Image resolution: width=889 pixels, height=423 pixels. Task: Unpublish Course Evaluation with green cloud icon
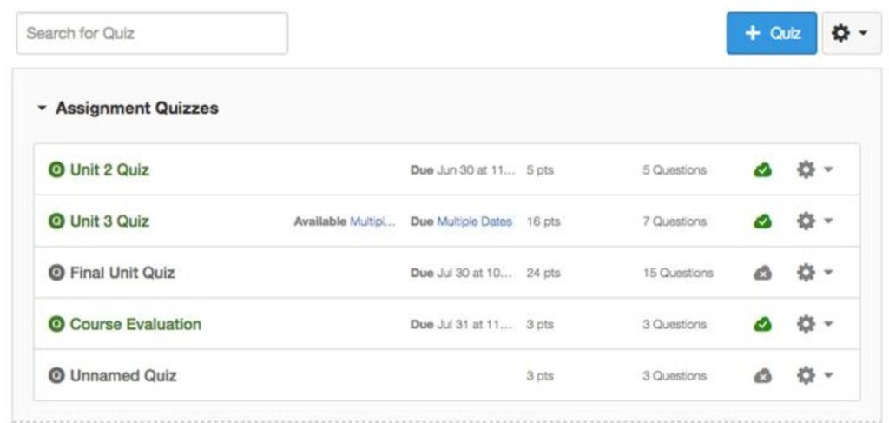(762, 324)
